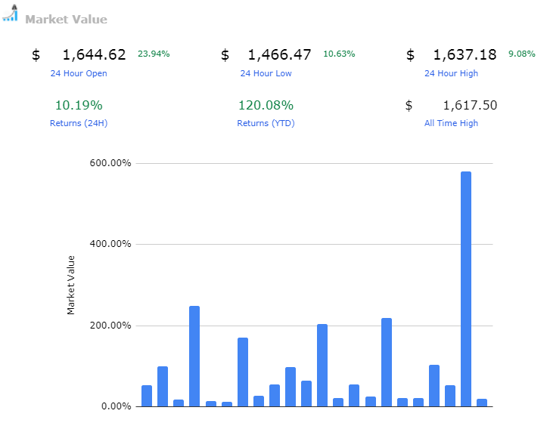This screenshot has width=550, height=429.
Task: Click the Market Value axis label
Action: coord(71,285)
